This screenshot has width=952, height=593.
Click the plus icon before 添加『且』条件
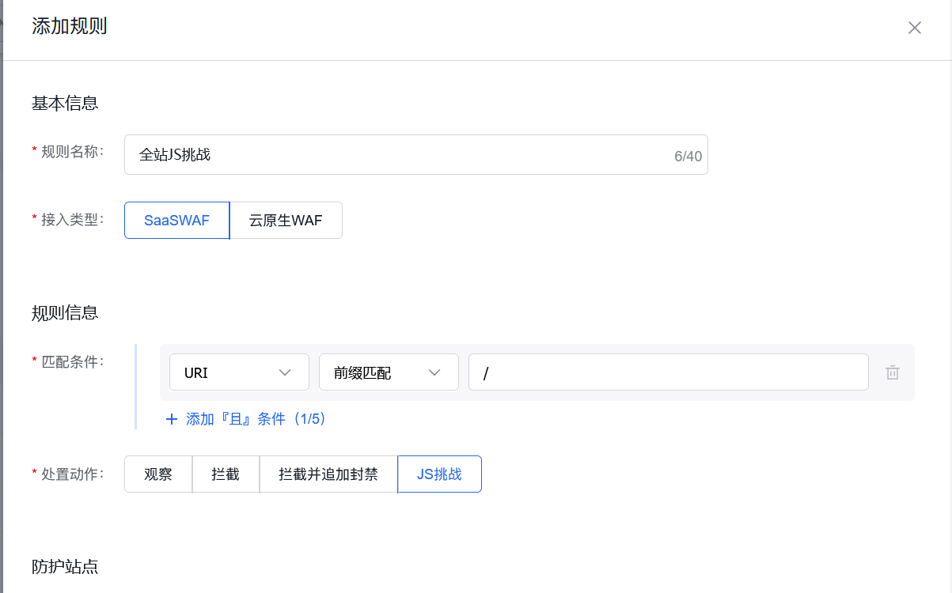pos(172,419)
